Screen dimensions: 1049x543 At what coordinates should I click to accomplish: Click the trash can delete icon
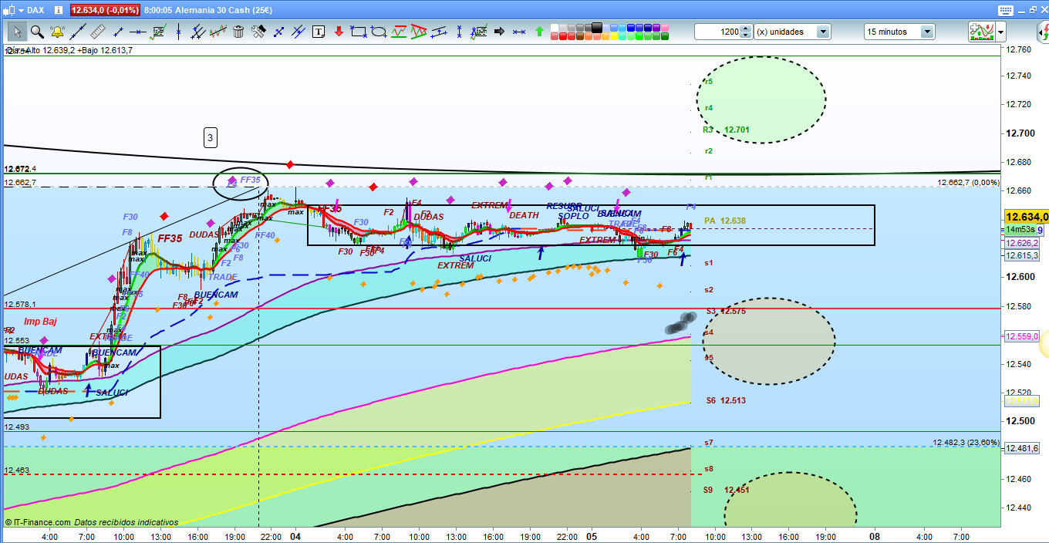[238, 32]
